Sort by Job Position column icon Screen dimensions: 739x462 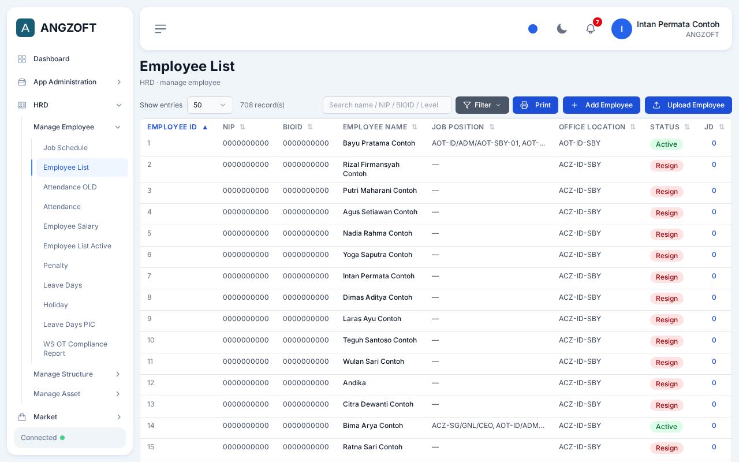click(492, 127)
